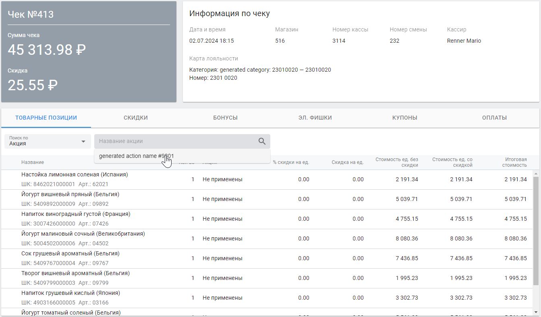
Task: Click total cost value 8 080.36
Action: pos(516,238)
